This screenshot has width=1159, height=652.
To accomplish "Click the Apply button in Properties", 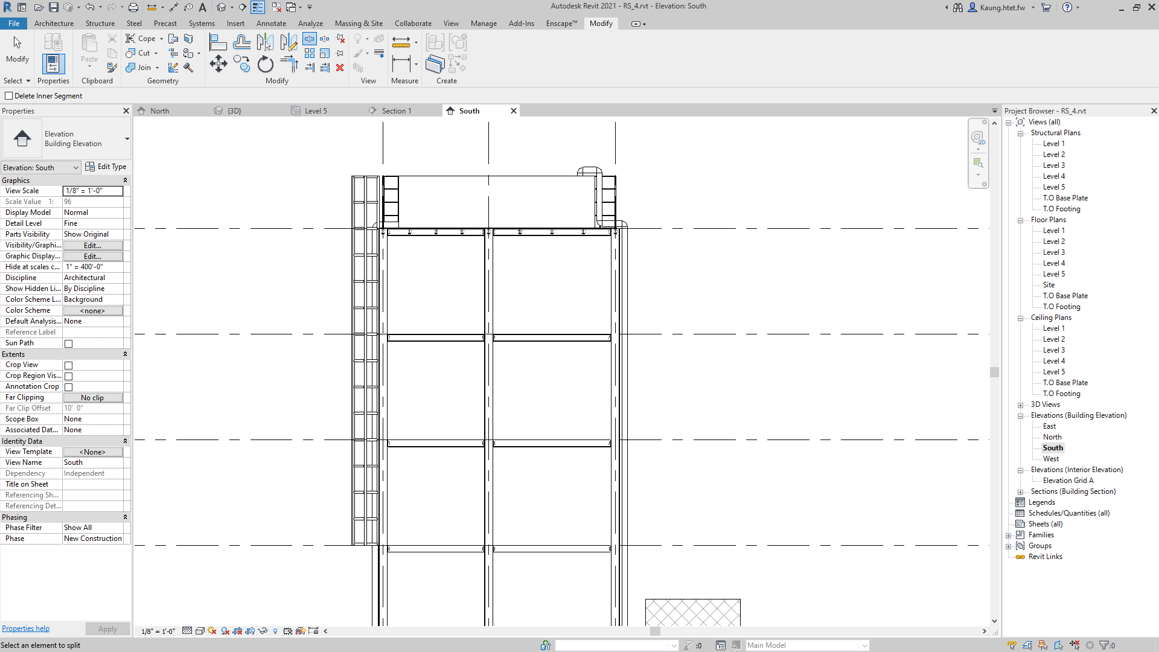I will pyautogui.click(x=107, y=628).
